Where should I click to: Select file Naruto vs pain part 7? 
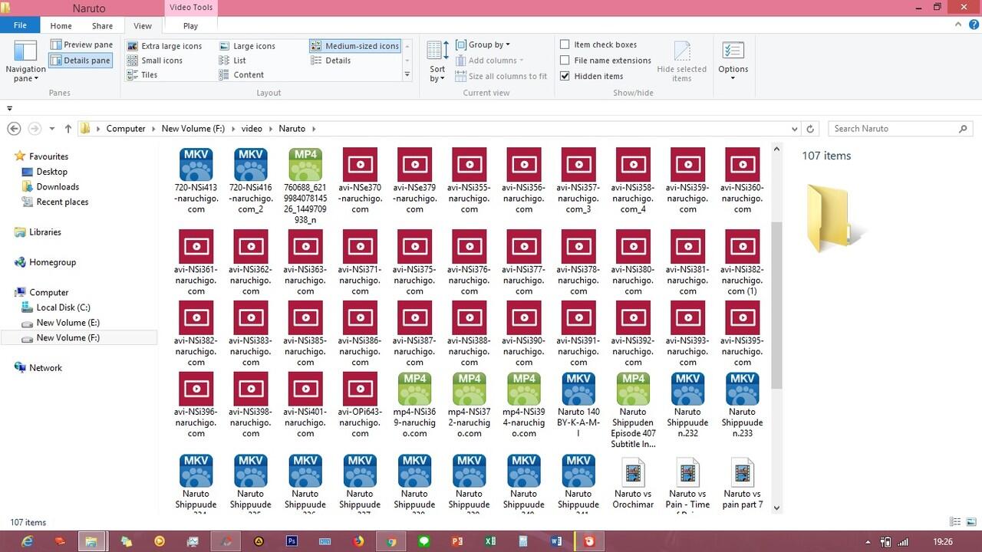[x=742, y=482]
